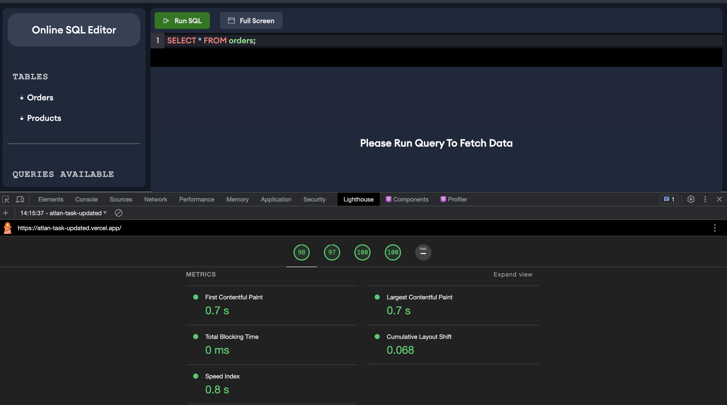Toggle the device toolbar

(x=20, y=199)
